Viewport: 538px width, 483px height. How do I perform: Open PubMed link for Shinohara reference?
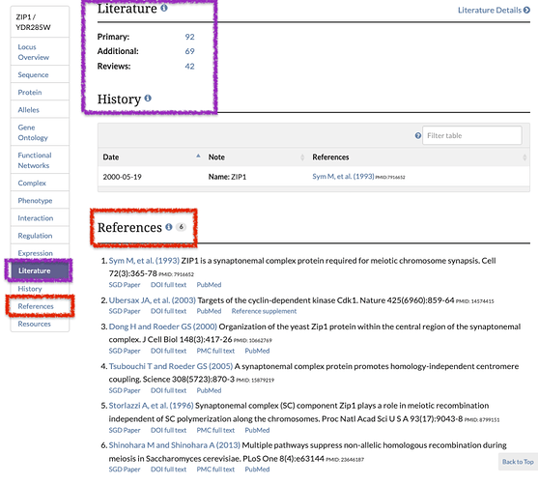[x=257, y=469]
